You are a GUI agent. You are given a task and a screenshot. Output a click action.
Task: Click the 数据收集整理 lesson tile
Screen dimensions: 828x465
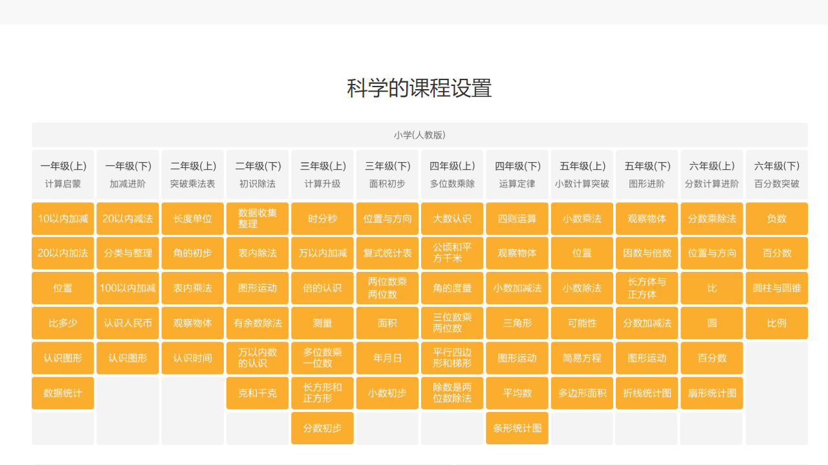257,218
